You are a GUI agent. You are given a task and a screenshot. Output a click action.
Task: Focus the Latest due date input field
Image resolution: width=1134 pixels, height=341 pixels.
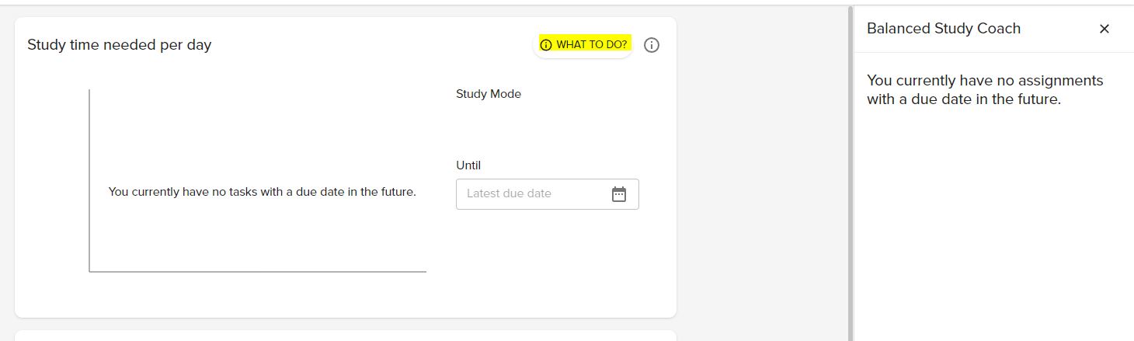[x=547, y=194]
